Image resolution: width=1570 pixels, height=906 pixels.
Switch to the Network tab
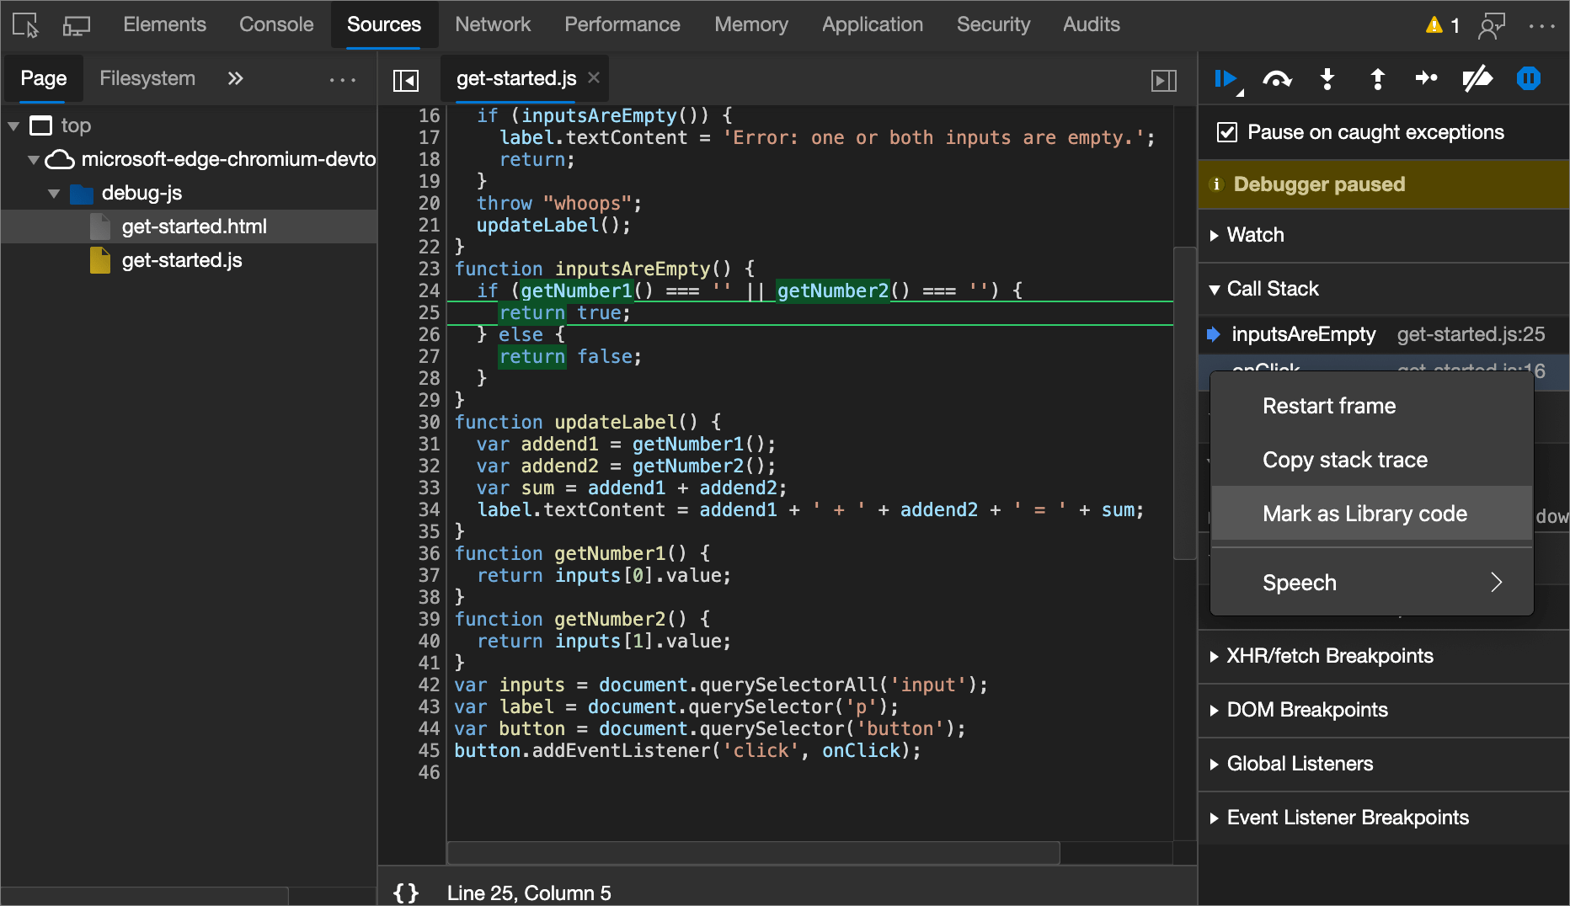point(493,25)
